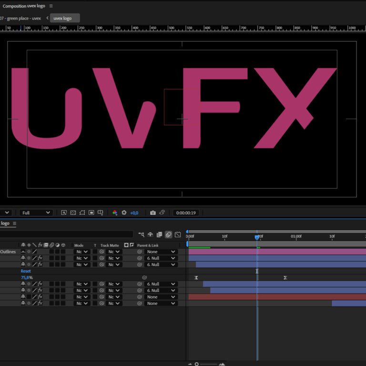The image size is (366, 366).
Task: Open the first 6. Null parent dropdown
Action: click(x=161, y=258)
